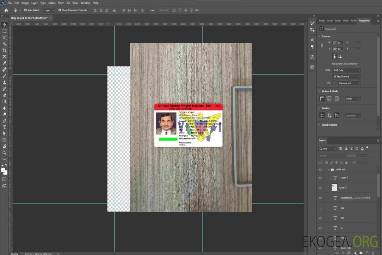Open the Filter menu
The height and width of the screenshot is (255, 382).
(61, 3)
